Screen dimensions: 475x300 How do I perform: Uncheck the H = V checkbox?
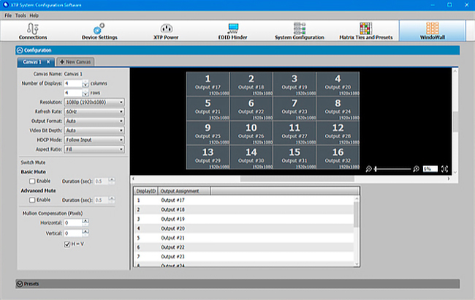(x=67, y=243)
